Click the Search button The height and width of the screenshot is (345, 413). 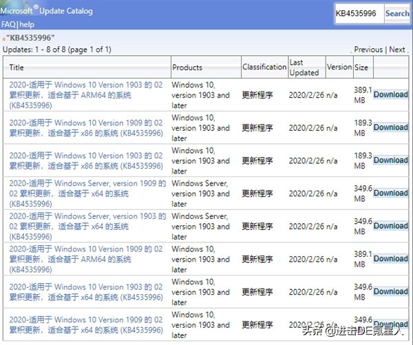click(x=397, y=14)
